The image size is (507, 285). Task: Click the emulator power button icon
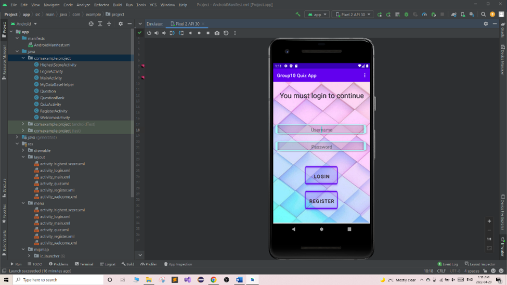coord(149,33)
